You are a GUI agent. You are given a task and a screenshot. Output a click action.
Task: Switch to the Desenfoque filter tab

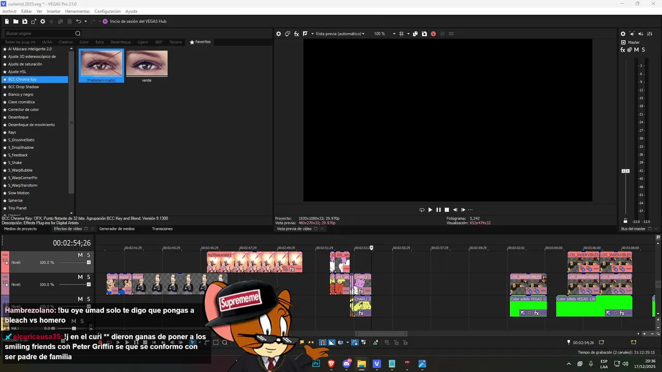click(x=121, y=42)
